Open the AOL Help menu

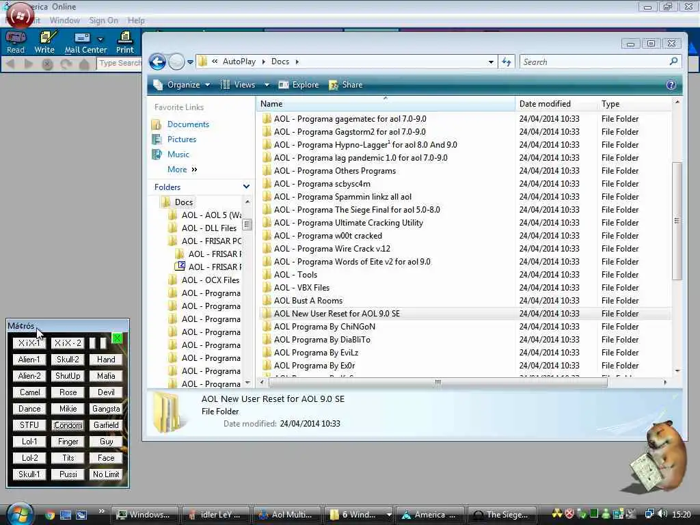pyautogui.click(x=136, y=21)
